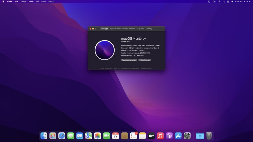Open Calendar showing date 9
Viewport: 253px width, 142px height.
[116, 136]
